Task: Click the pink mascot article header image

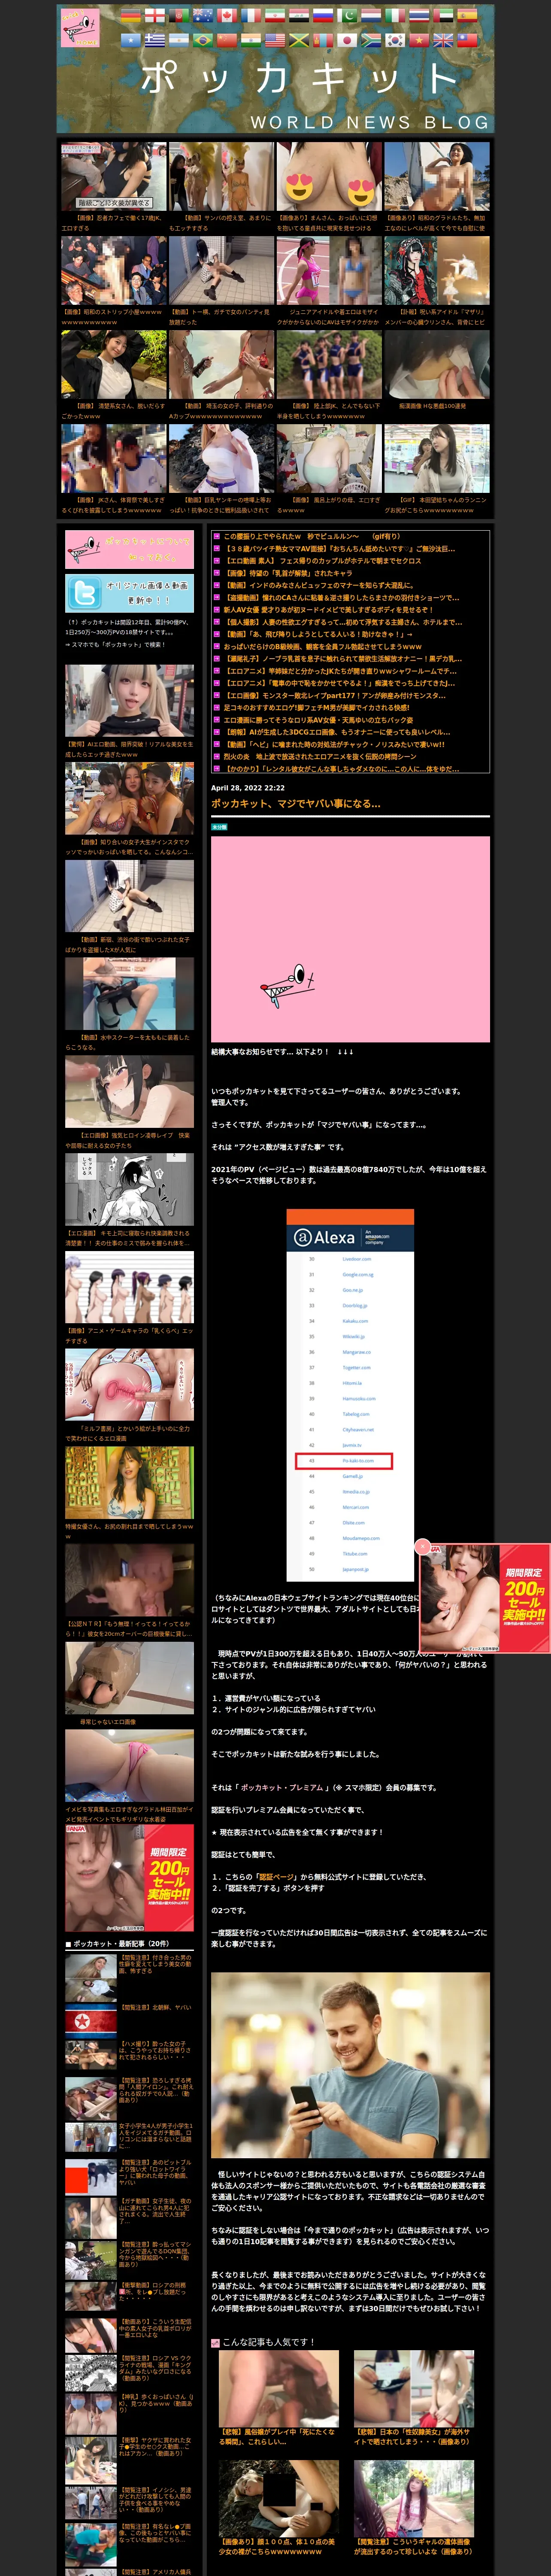Action: point(350,939)
